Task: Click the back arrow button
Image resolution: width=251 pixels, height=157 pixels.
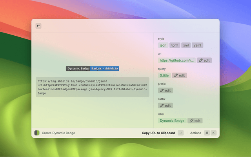Action: pyautogui.click(x=38, y=26)
